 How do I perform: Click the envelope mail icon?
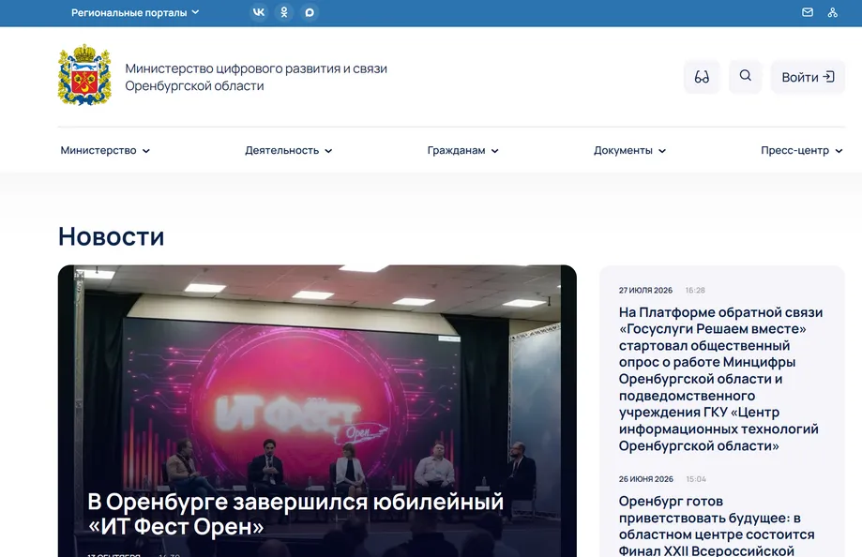click(807, 12)
